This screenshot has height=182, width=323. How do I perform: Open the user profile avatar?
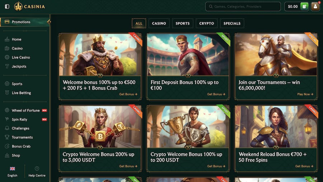315,6
